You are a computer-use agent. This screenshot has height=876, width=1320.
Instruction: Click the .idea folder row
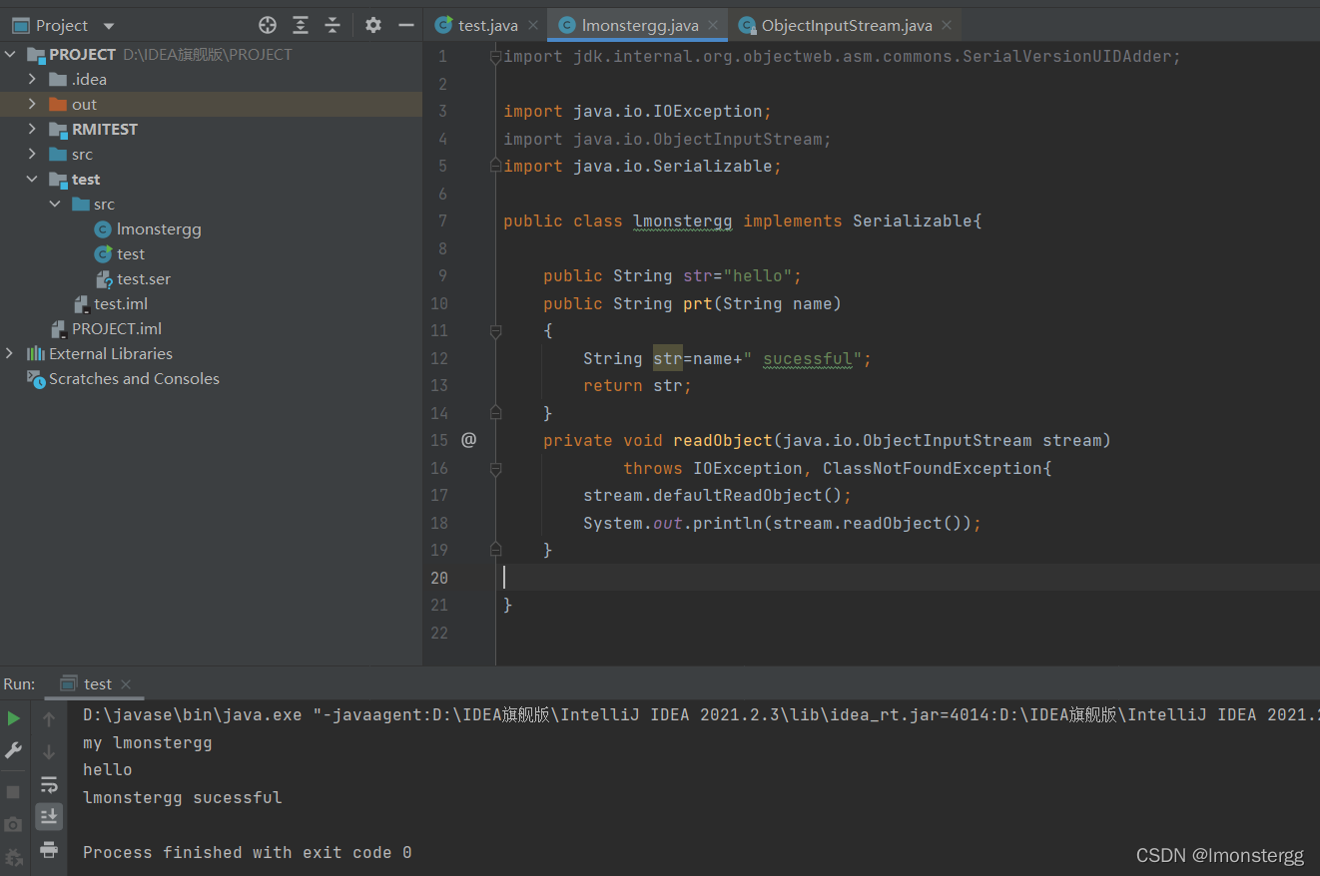click(211, 79)
